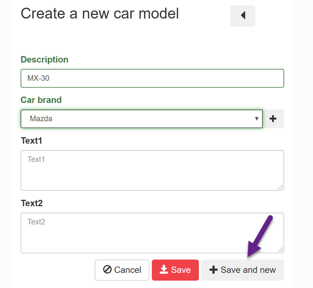
Task: Click the back arrow button beside the title
Action: (243, 16)
